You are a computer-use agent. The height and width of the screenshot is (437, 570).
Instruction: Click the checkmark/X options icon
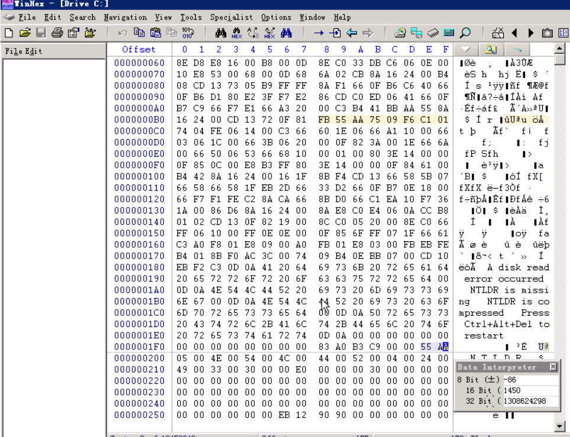click(x=498, y=33)
